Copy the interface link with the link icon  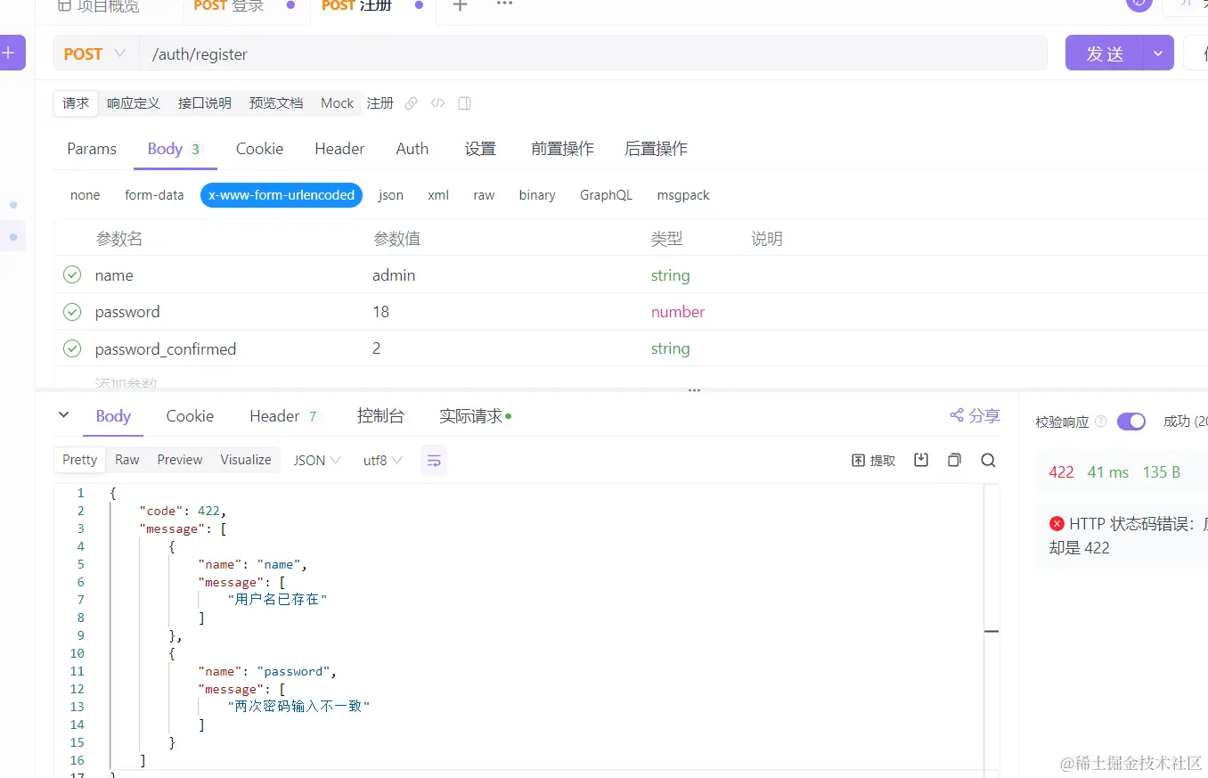coord(411,103)
